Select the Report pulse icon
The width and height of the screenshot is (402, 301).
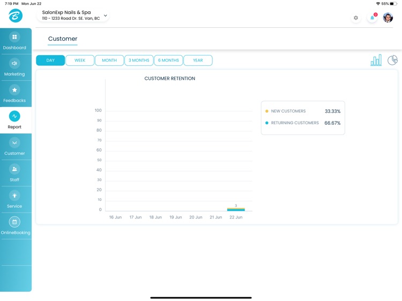point(14,116)
